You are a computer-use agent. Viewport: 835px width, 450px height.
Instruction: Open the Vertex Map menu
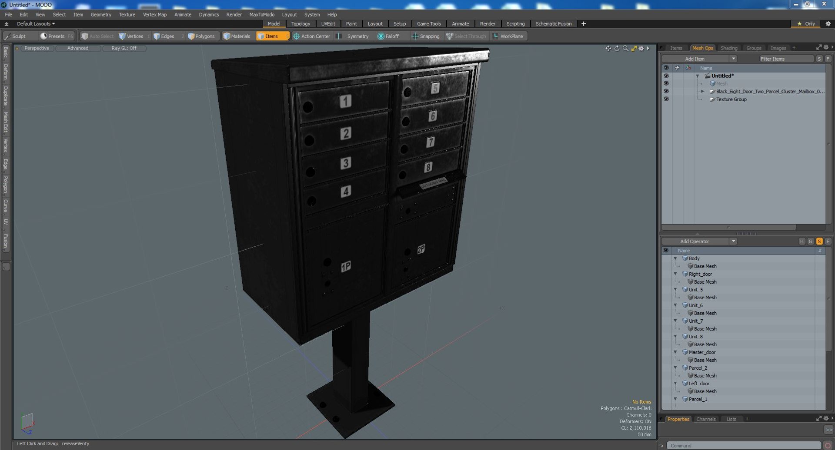[155, 15]
